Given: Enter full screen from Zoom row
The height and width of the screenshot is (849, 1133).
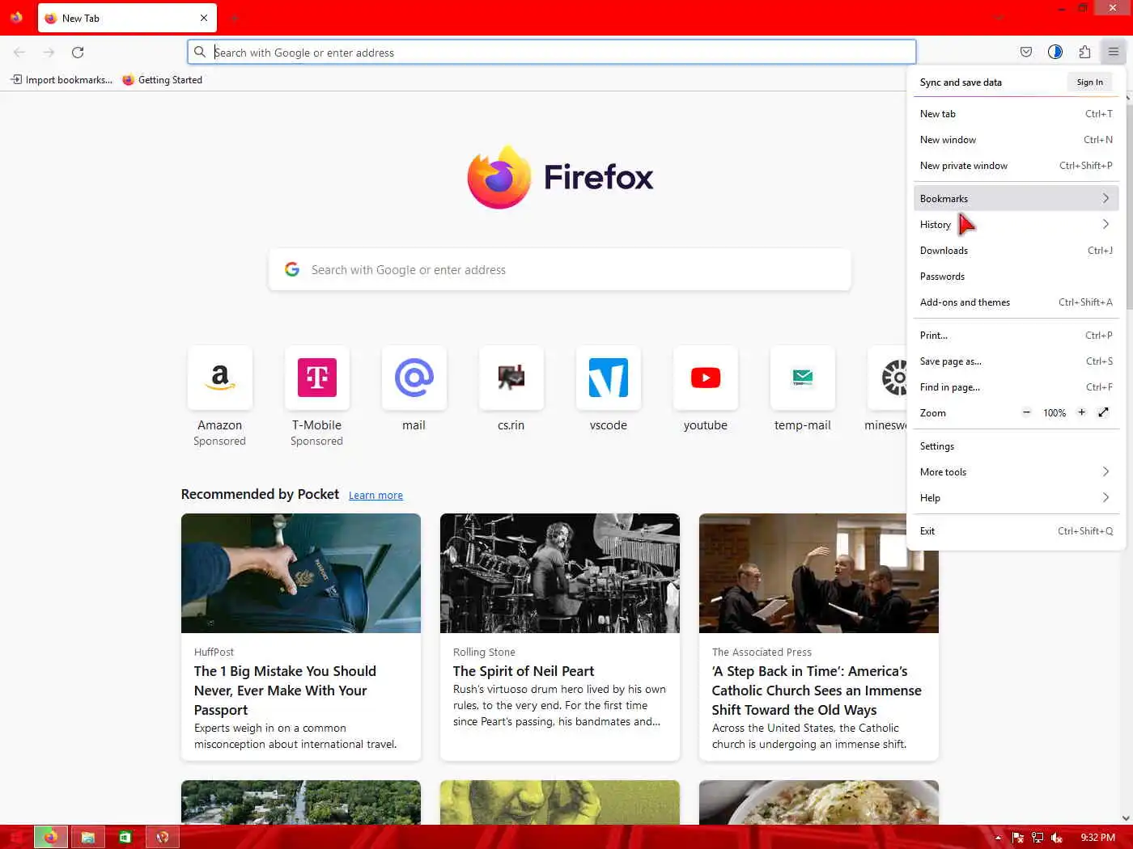Looking at the screenshot, I should (x=1103, y=412).
